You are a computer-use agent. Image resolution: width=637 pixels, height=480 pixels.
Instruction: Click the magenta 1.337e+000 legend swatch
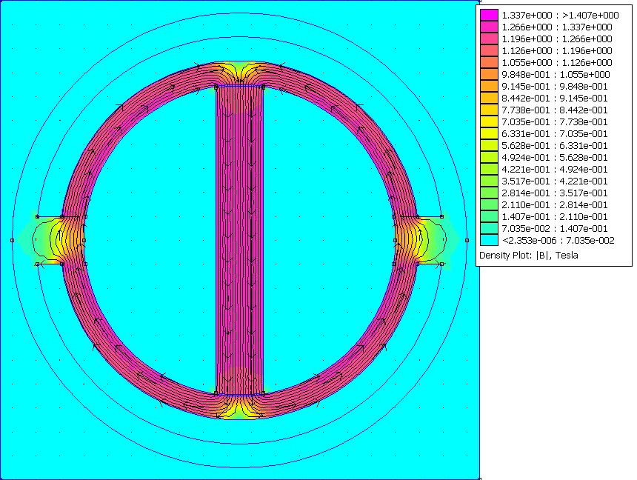[489, 15]
